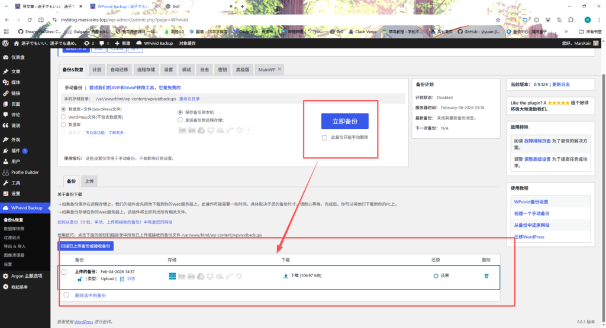This screenshot has width=606, height=328.
Task: Expand the 插件 menu in the sidebar
Action: click(x=15, y=150)
